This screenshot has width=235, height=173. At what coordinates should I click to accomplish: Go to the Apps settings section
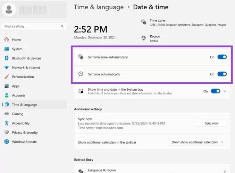16,86
